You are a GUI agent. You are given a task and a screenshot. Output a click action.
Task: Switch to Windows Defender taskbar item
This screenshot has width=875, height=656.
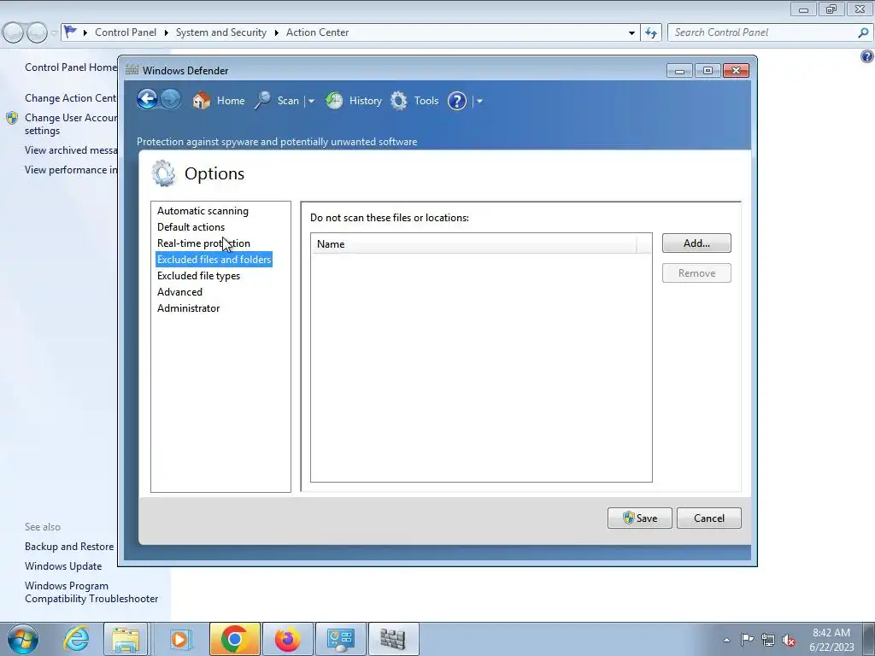pos(393,639)
